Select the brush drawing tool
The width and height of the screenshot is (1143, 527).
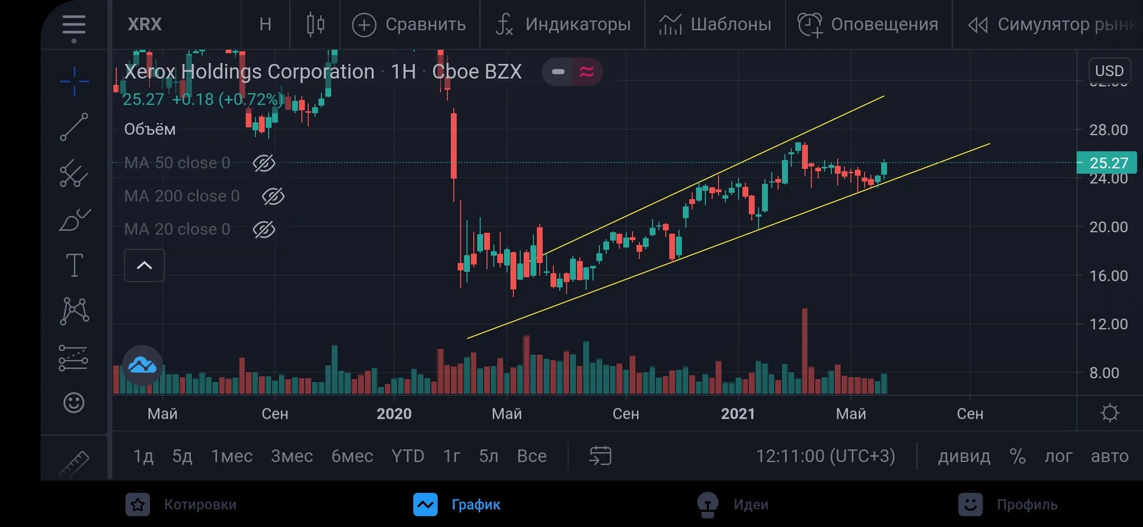tap(74, 220)
